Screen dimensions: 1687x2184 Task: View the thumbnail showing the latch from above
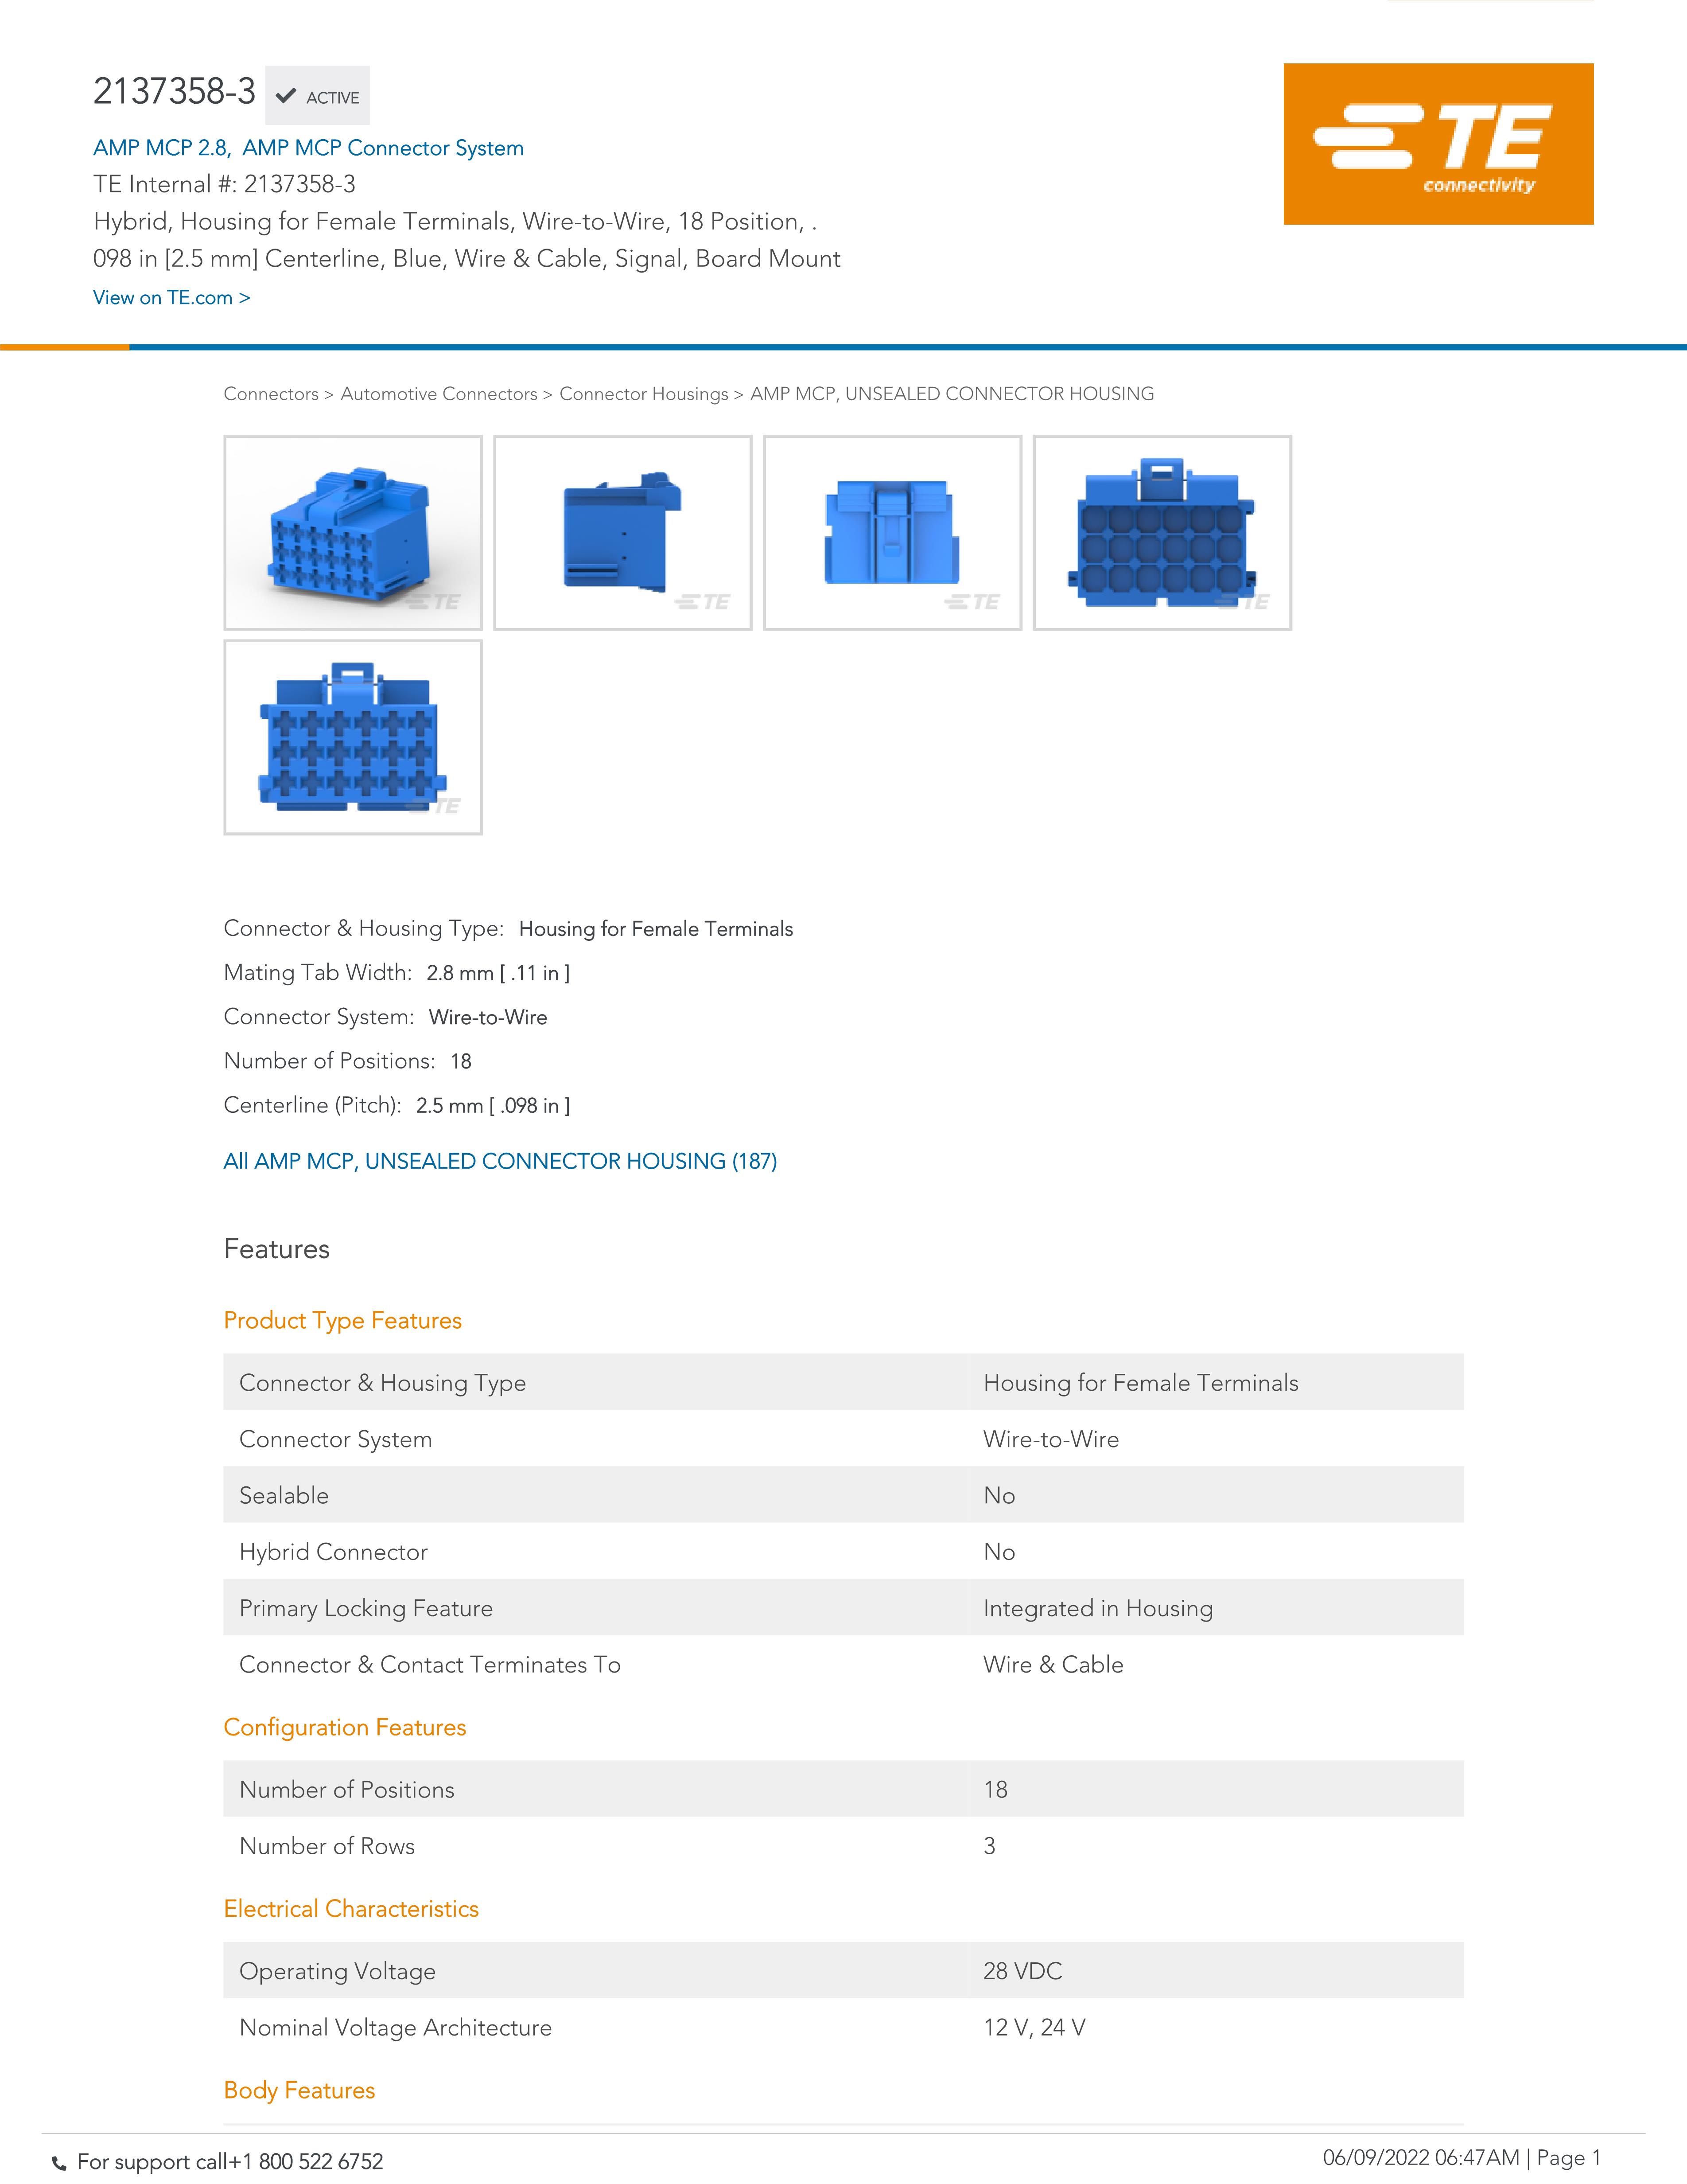[893, 533]
